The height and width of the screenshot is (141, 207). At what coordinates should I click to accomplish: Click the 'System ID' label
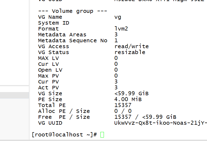54,23
